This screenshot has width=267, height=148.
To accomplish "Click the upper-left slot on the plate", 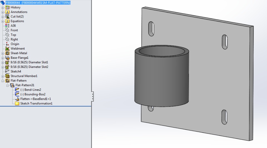I will tap(151, 29).
